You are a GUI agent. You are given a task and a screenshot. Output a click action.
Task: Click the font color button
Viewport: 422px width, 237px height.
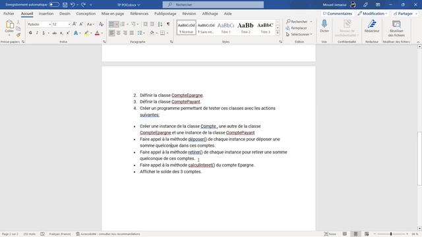point(97,33)
